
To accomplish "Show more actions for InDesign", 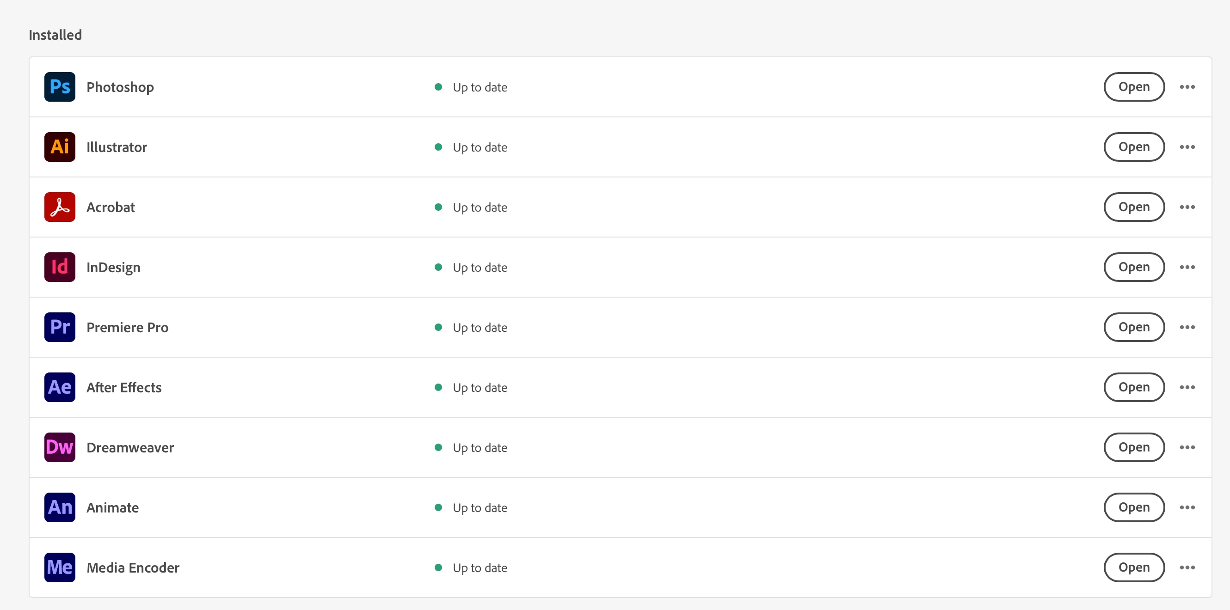I will (1187, 267).
